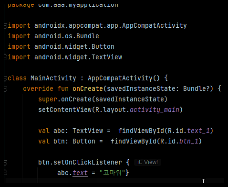The height and width of the screenshot is (187, 228).
Task: Click the italic 'btn_1' id reference
Action: pyautogui.click(x=189, y=141)
